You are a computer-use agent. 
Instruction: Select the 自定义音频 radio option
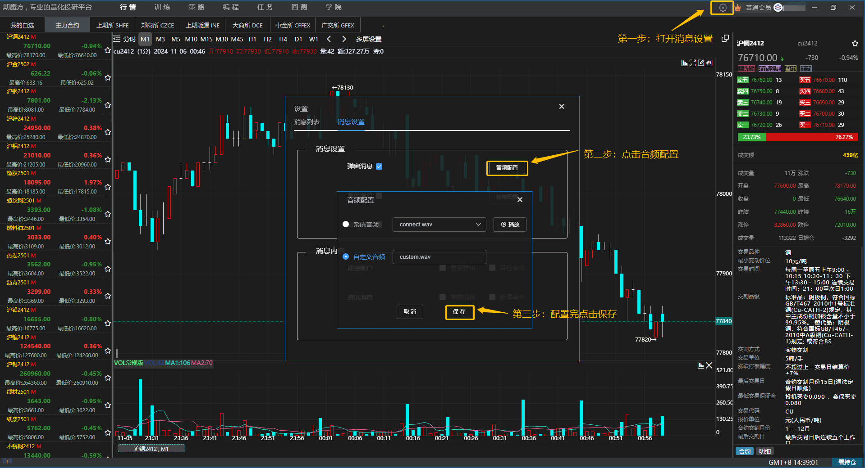coord(346,256)
